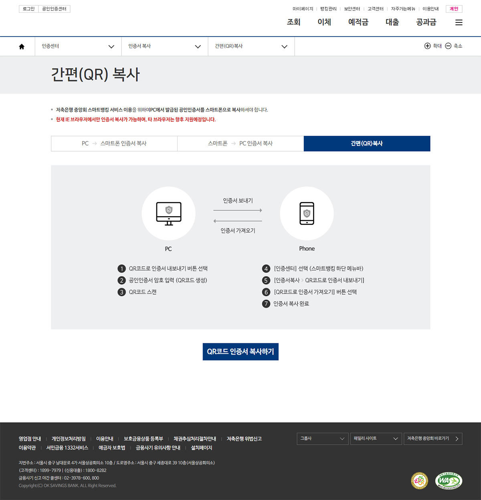Click the Phone icon in the diagram
This screenshot has width=481, height=500.
(307, 213)
